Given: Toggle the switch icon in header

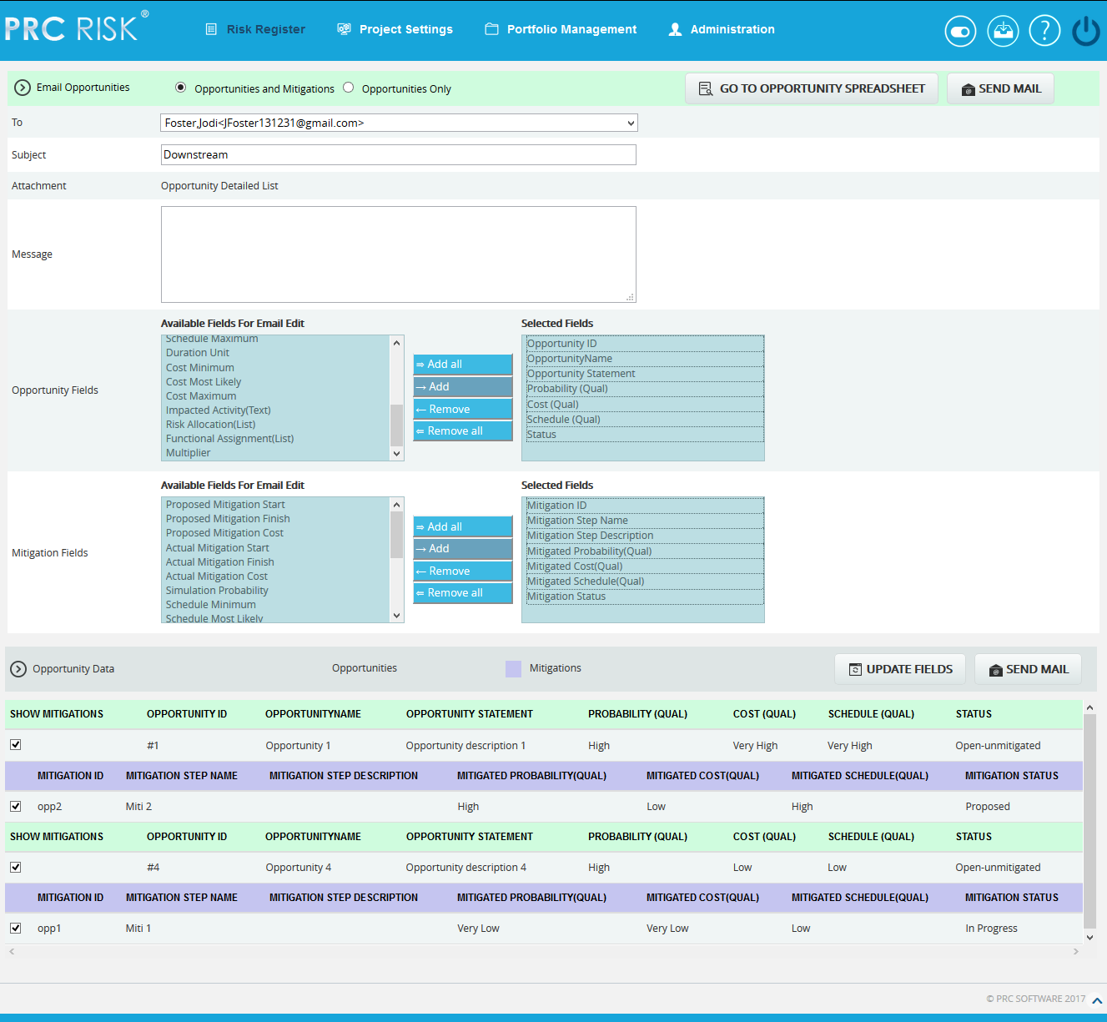Looking at the screenshot, I should click(x=960, y=32).
